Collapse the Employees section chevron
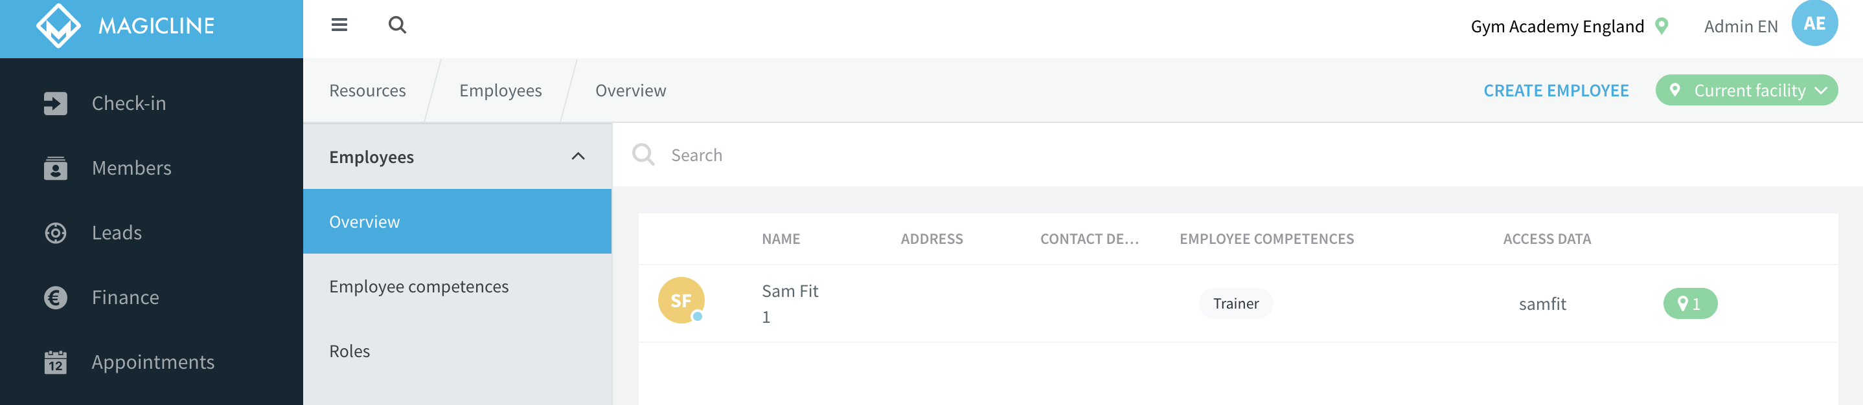 click(x=578, y=157)
